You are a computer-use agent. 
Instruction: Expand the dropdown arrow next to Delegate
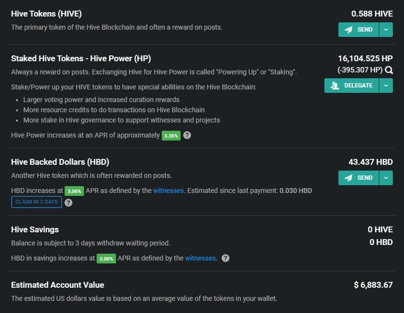point(386,86)
